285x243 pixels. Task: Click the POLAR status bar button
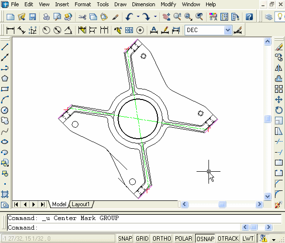coord(183,238)
